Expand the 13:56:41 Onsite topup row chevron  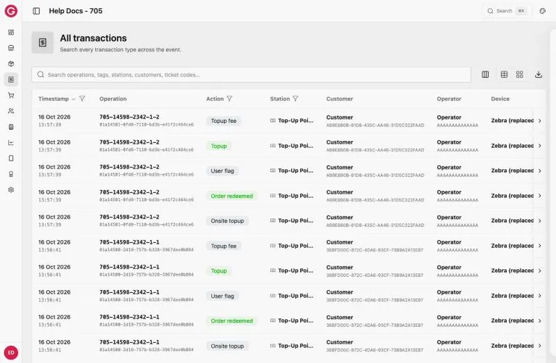pos(540,346)
